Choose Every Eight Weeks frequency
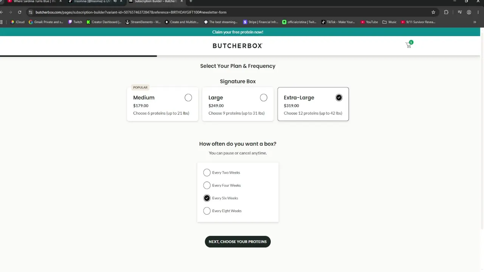Viewport: 484px width, 272px height. (207, 211)
